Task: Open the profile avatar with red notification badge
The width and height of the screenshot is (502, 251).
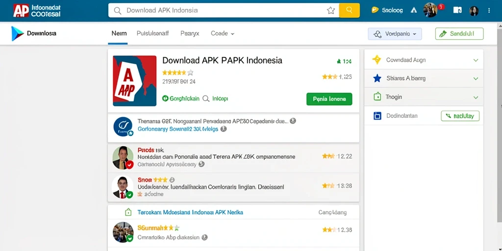Action: point(430,10)
